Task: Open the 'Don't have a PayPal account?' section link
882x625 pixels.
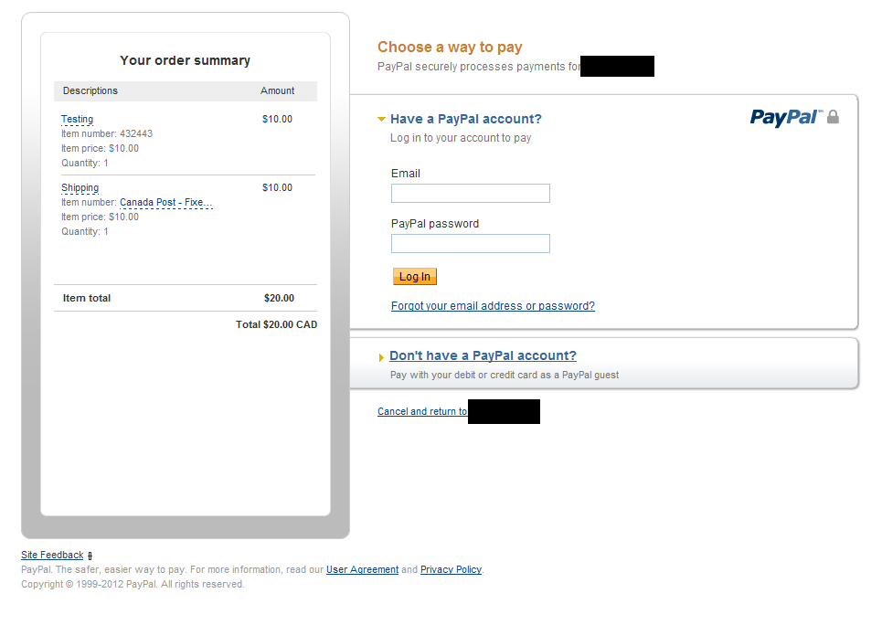Action: point(483,355)
